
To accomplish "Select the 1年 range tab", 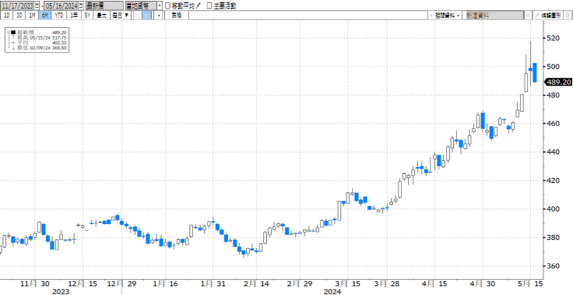I will 74,15.
